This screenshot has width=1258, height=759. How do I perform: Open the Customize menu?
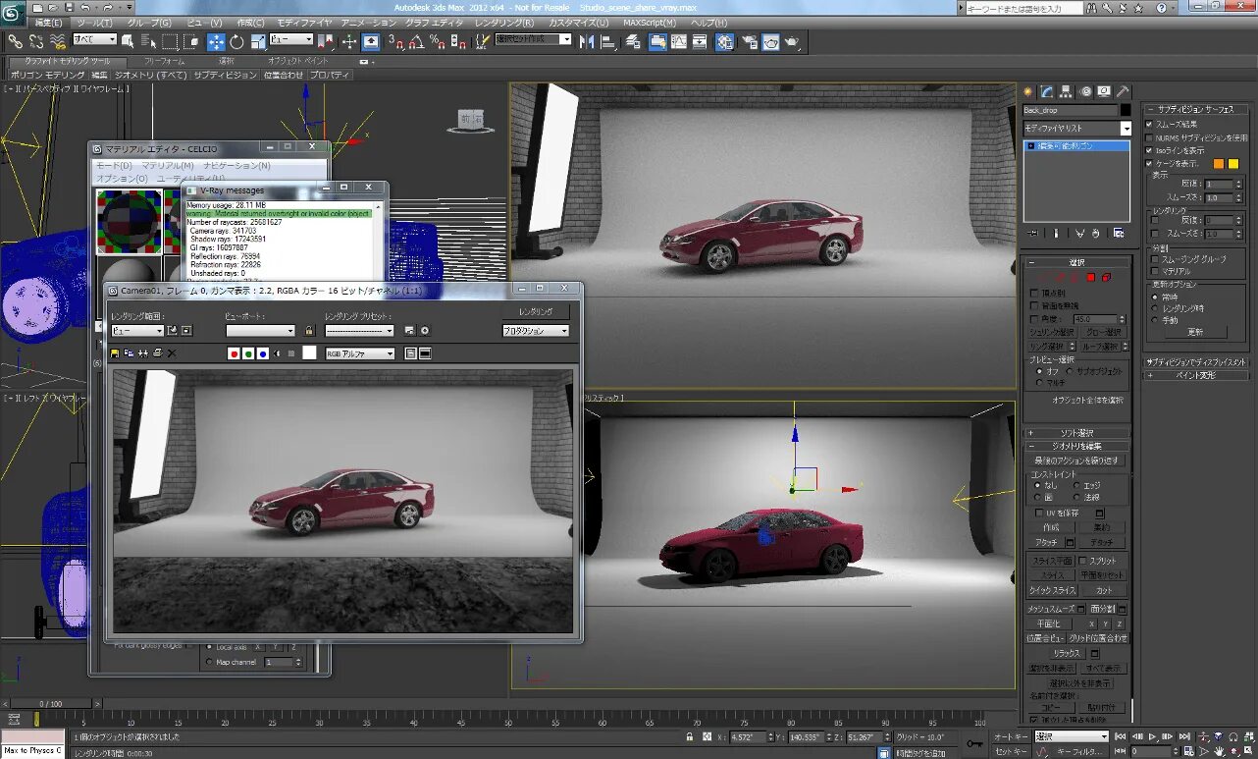(x=579, y=23)
